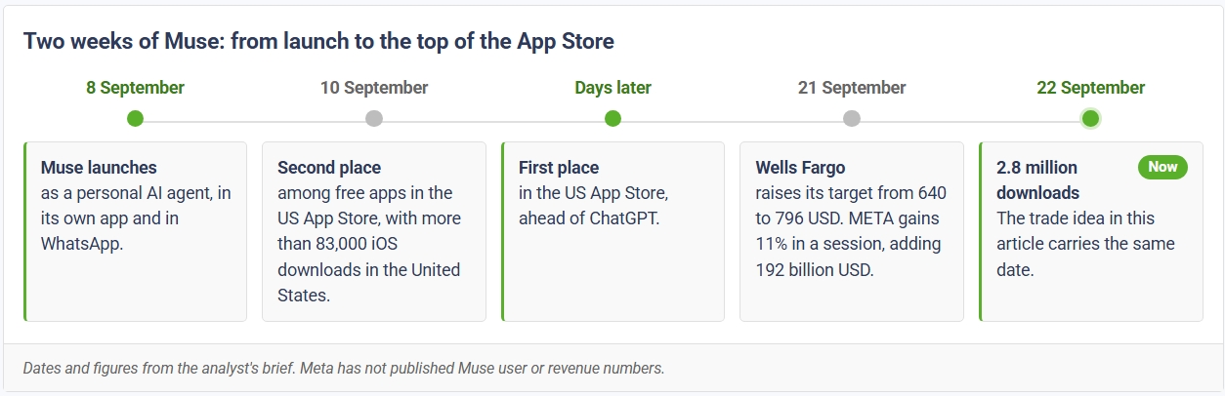Click the Two weeks of Muse heading
Image resolution: width=1225 pixels, height=396 pixels.
point(318,41)
